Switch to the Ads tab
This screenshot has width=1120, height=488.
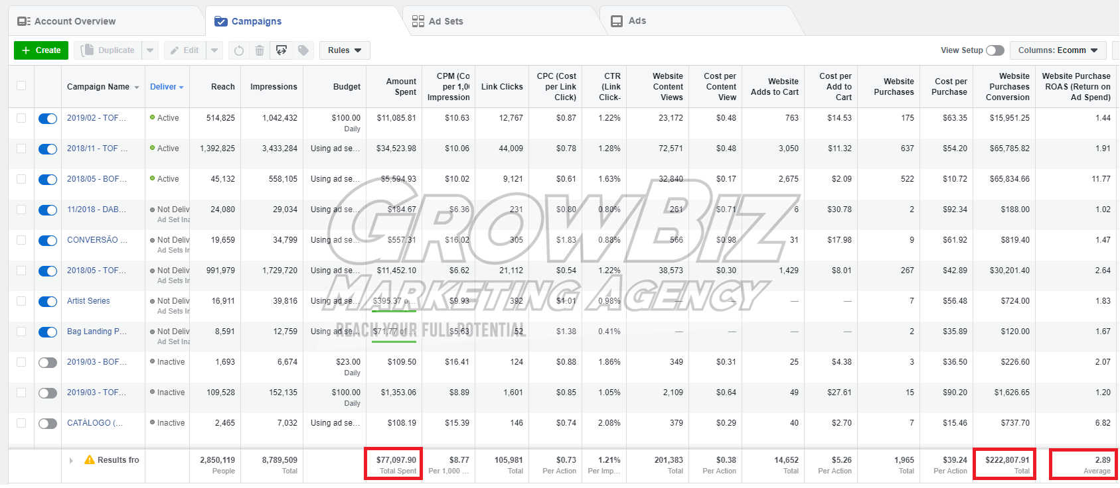tap(637, 21)
